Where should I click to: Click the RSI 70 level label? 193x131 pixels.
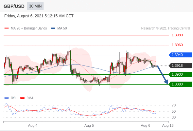click(174, 105)
